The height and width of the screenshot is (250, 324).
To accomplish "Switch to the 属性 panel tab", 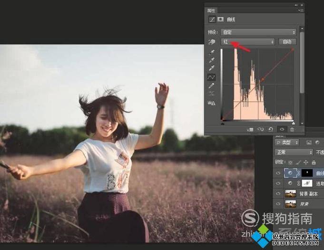I will coord(211,10).
